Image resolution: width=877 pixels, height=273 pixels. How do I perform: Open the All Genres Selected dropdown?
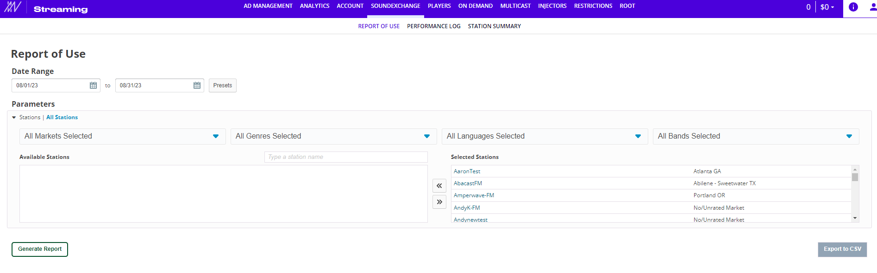click(333, 136)
